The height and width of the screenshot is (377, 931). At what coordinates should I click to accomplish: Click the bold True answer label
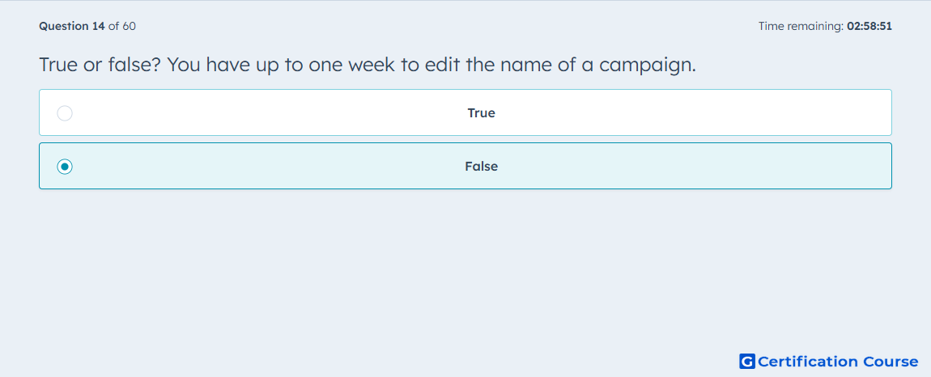click(x=481, y=112)
